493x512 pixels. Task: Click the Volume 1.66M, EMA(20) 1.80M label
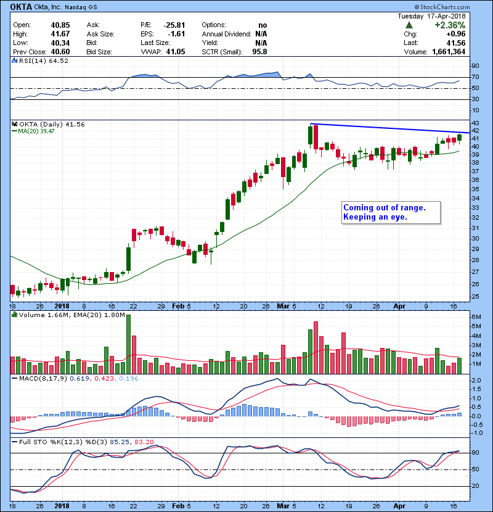click(x=71, y=315)
